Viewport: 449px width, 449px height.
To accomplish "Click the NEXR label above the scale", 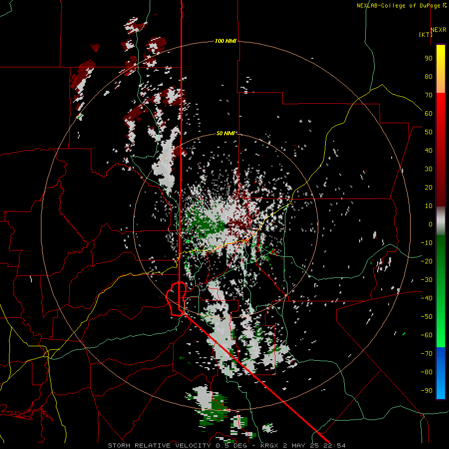I will point(439,30).
